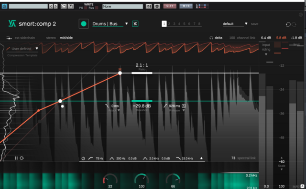Expand the input riding arrow

[266, 54]
